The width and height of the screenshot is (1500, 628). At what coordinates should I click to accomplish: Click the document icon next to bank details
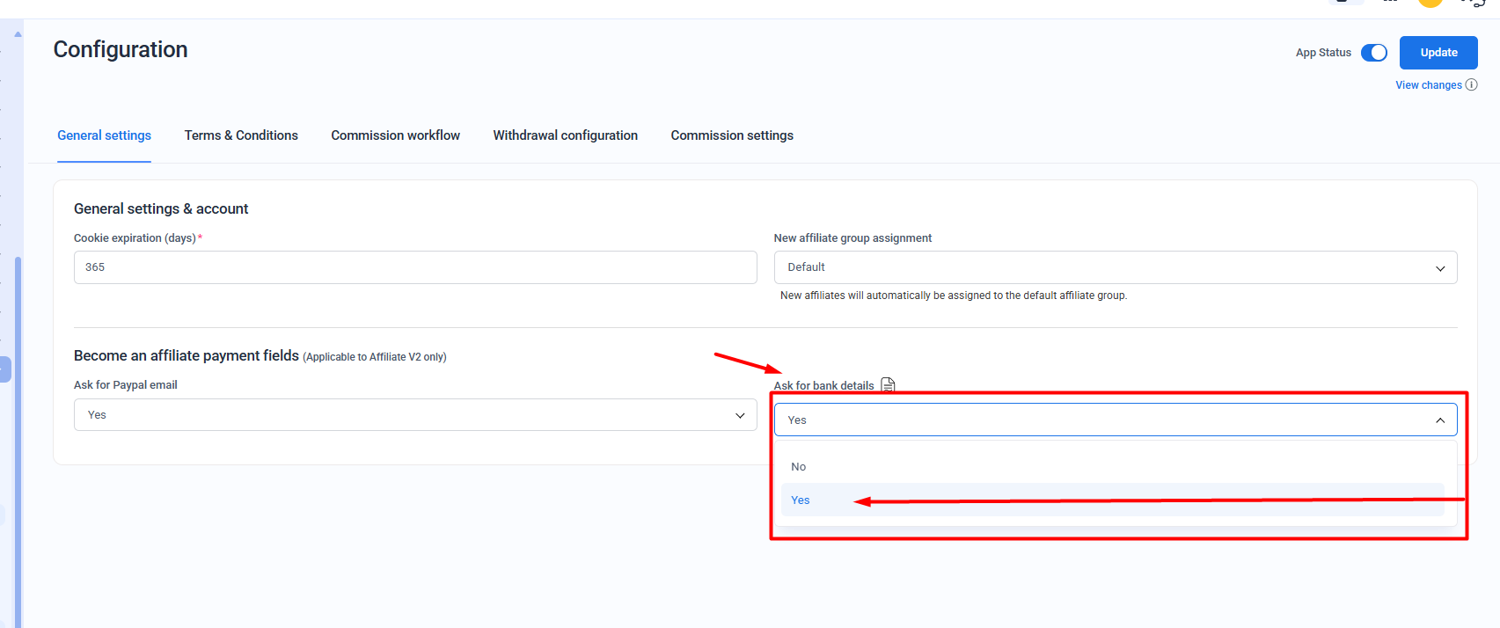pyautogui.click(x=888, y=385)
